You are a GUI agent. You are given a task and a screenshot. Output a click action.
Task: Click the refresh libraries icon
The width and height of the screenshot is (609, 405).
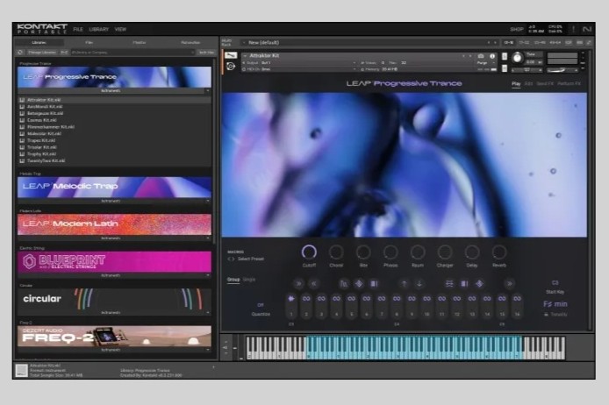click(x=20, y=52)
